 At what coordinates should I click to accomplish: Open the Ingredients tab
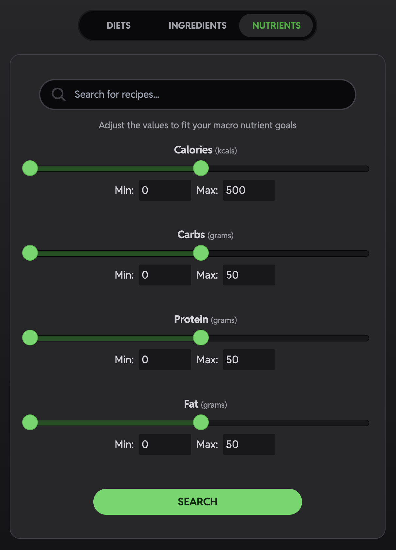pos(197,25)
